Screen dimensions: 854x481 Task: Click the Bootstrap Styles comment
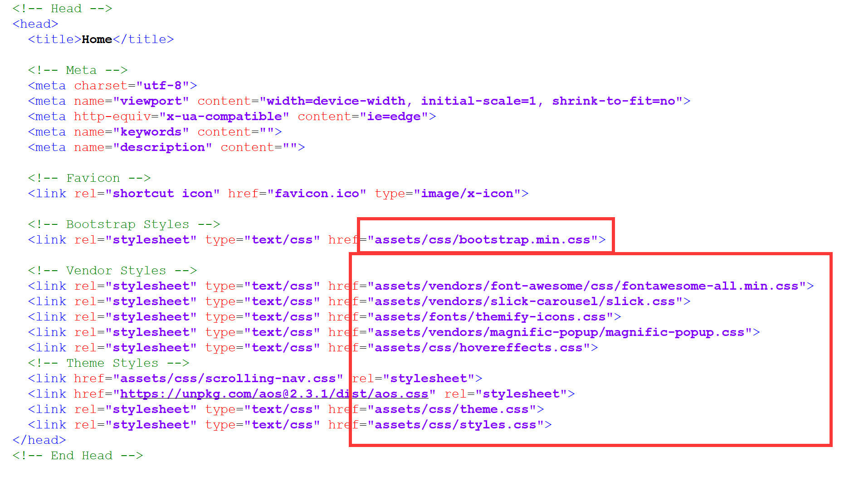point(124,224)
